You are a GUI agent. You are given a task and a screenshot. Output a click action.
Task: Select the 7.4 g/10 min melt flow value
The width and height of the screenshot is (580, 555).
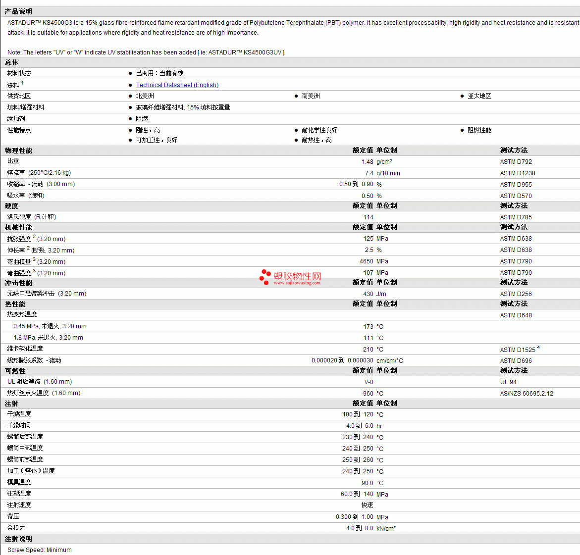pos(382,173)
